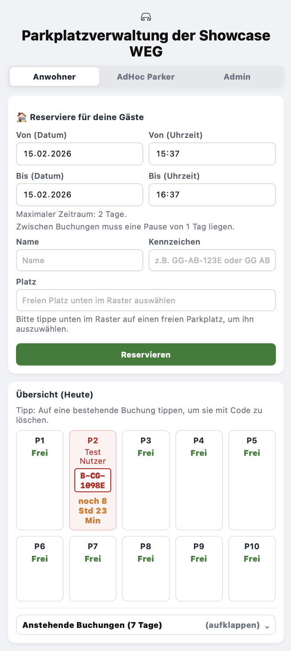The height and width of the screenshot is (651, 291).
Task: Open the 'Von (Datum)' date picker
Action: coord(79,153)
